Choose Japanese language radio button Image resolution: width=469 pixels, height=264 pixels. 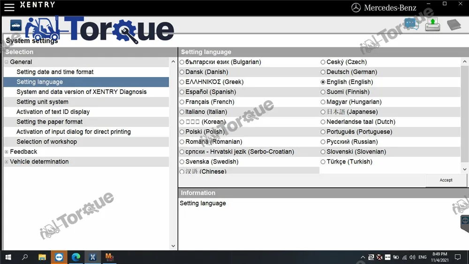pos(323,112)
